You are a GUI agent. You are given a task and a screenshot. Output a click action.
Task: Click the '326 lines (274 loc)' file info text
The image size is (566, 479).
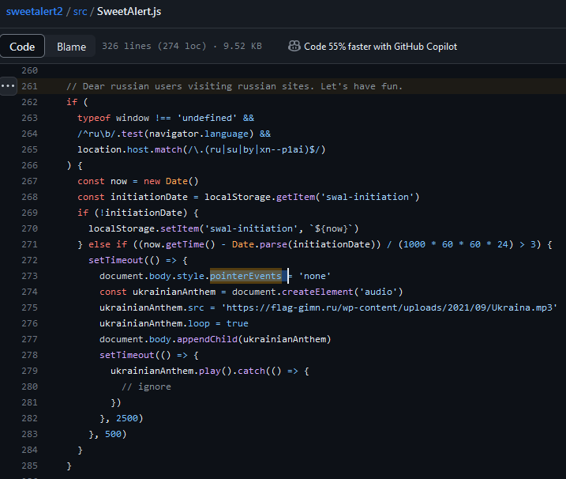click(x=154, y=47)
